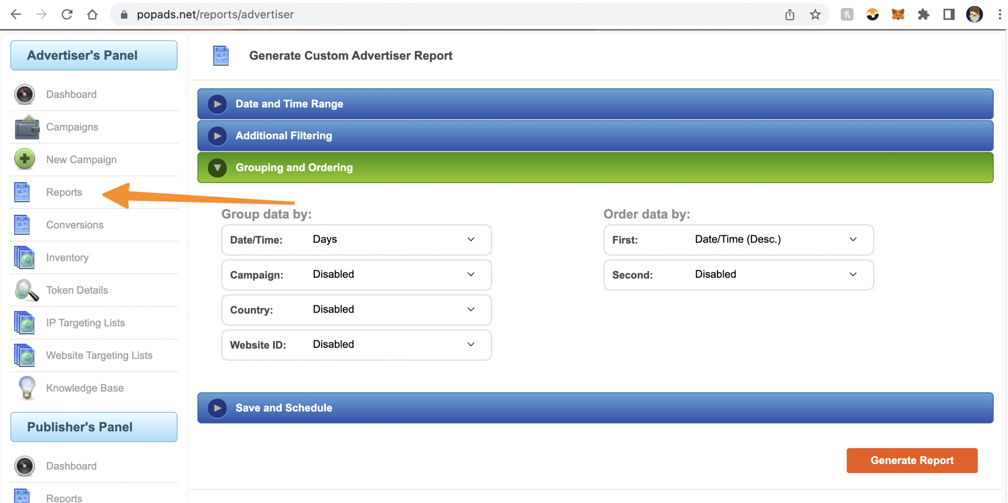This screenshot has width=1008, height=503.
Task: Open Website Targeting Lists menu item
Action: pos(99,355)
